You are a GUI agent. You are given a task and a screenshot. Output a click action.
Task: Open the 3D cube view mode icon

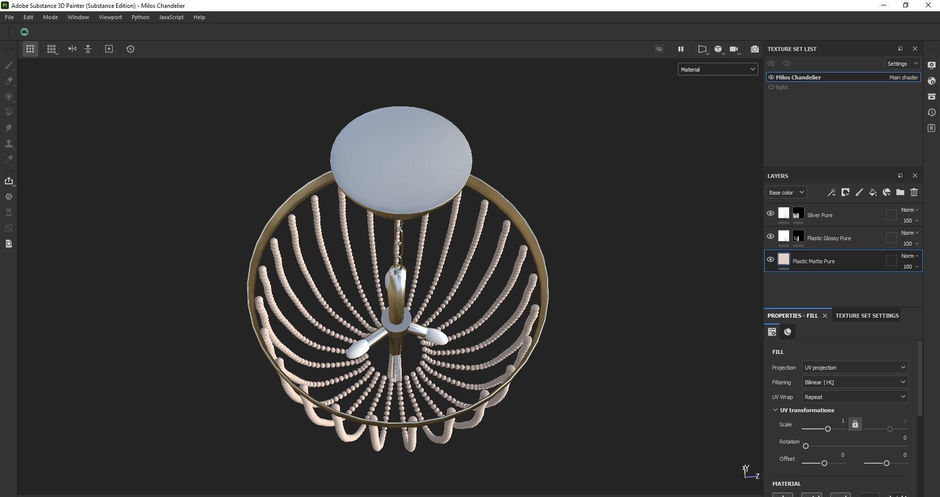pyautogui.click(x=719, y=49)
